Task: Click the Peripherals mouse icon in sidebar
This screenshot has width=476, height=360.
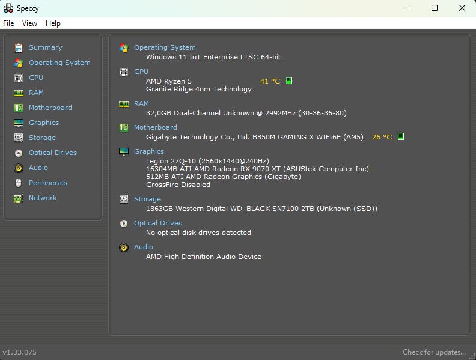Action: click(18, 183)
